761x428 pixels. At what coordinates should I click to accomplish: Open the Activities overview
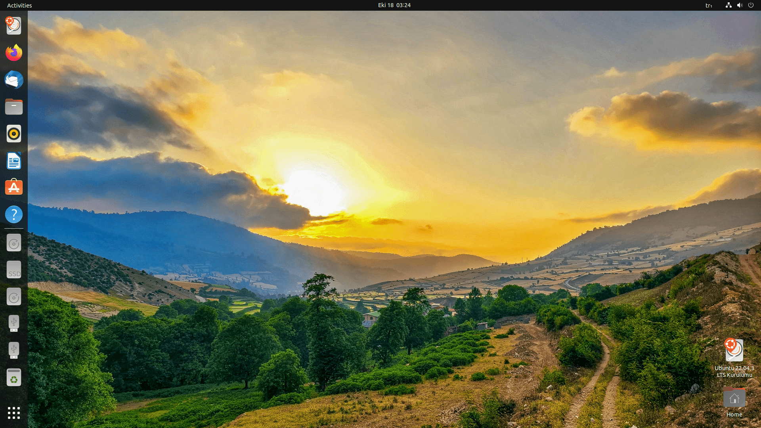[x=19, y=5]
